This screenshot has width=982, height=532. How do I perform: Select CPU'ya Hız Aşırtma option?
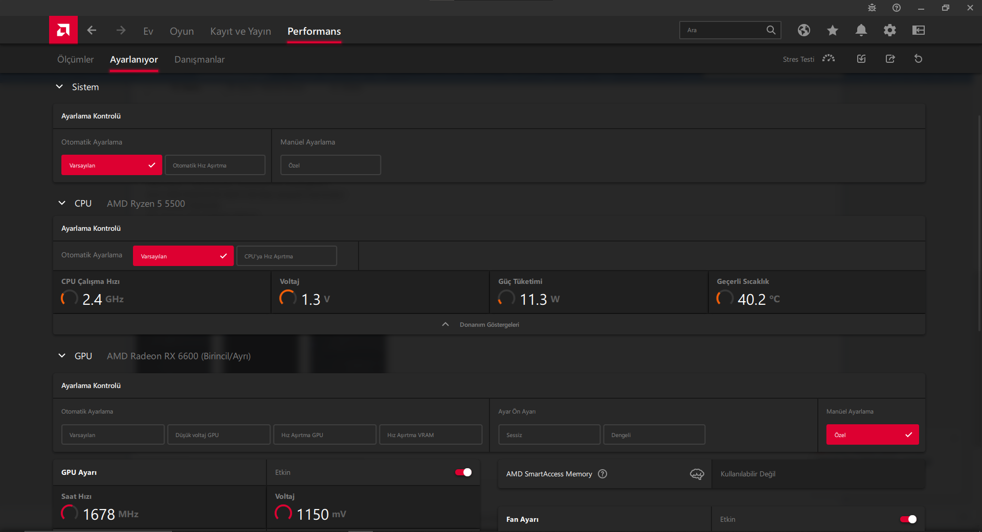[x=286, y=256]
